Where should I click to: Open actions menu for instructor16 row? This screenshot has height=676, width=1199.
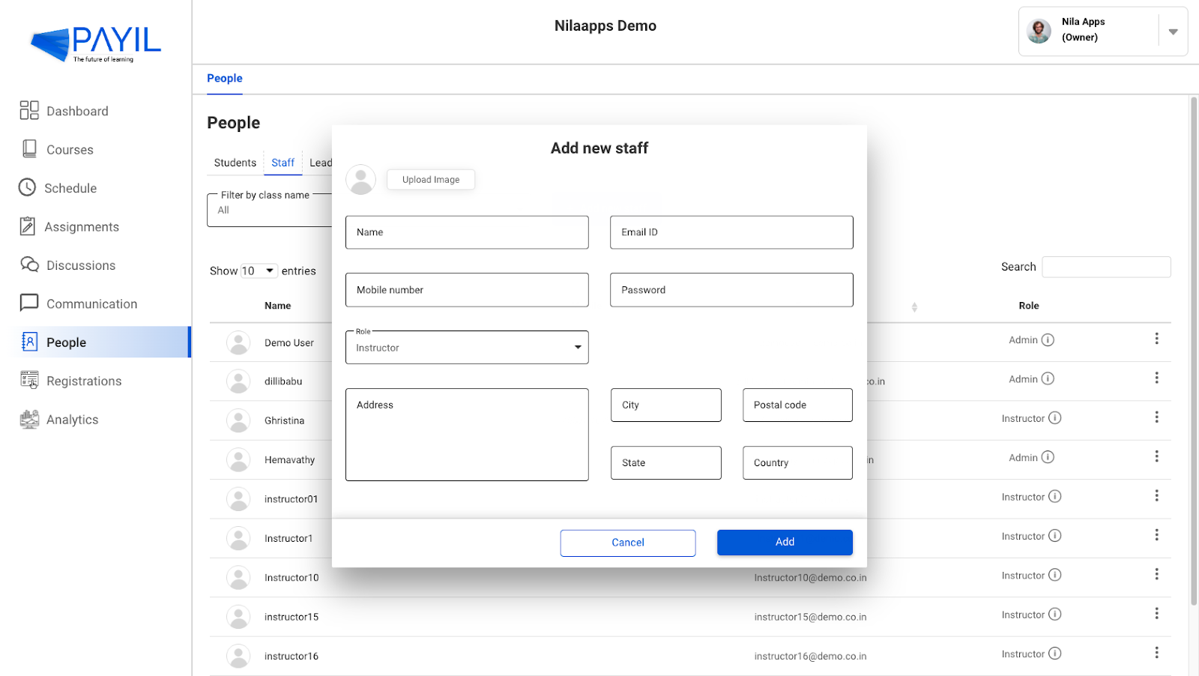click(x=1156, y=653)
